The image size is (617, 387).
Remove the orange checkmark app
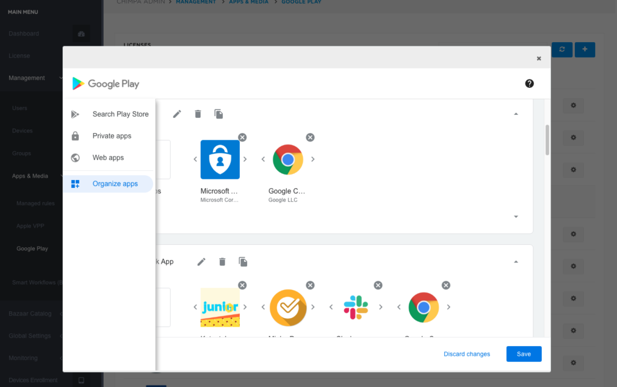pyautogui.click(x=310, y=285)
